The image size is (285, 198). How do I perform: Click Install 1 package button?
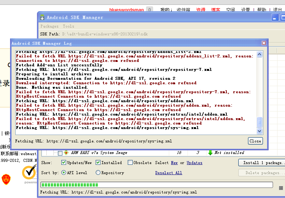tap(263, 163)
